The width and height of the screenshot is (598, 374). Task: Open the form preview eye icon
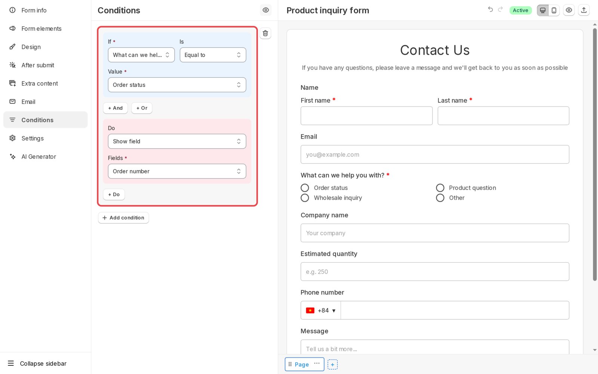(x=569, y=10)
